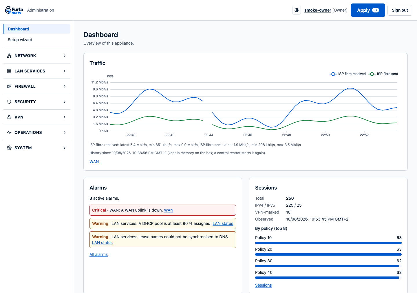The height and width of the screenshot is (293, 417).
Task: Click the Policy 40 session bar
Action: tap(328, 278)
